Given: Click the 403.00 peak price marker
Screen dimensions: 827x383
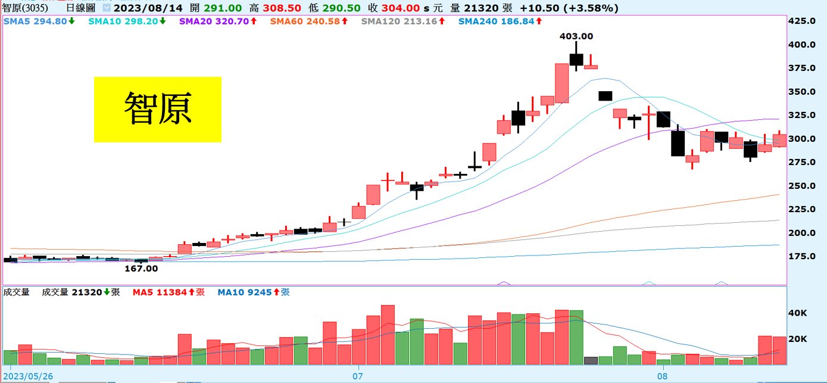Looking at the screenshot, I should coord(576,36).
